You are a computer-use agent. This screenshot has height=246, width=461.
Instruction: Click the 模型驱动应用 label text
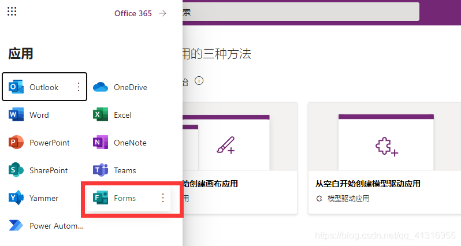coord(348,199)
